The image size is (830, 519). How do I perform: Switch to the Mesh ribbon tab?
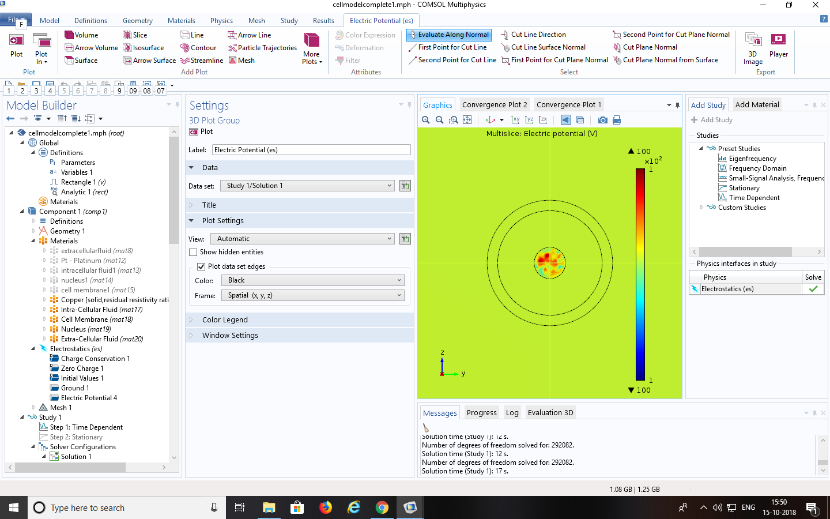coord(256,21)
